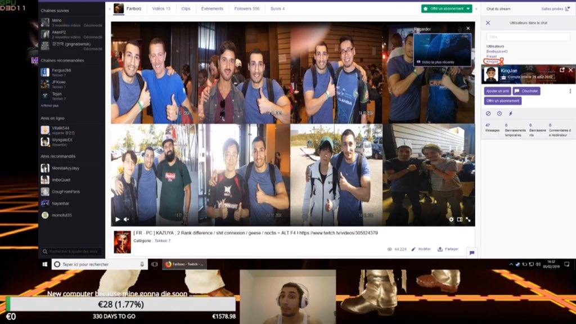This screenshot has height=324, width=576.
Task: Select the Fariborz channel home tab
Action: pyautogui.click(x=128, y=8)
